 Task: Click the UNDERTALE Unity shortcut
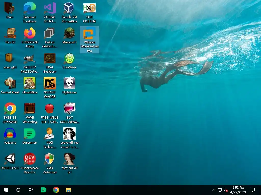click(x=10, y=159)
